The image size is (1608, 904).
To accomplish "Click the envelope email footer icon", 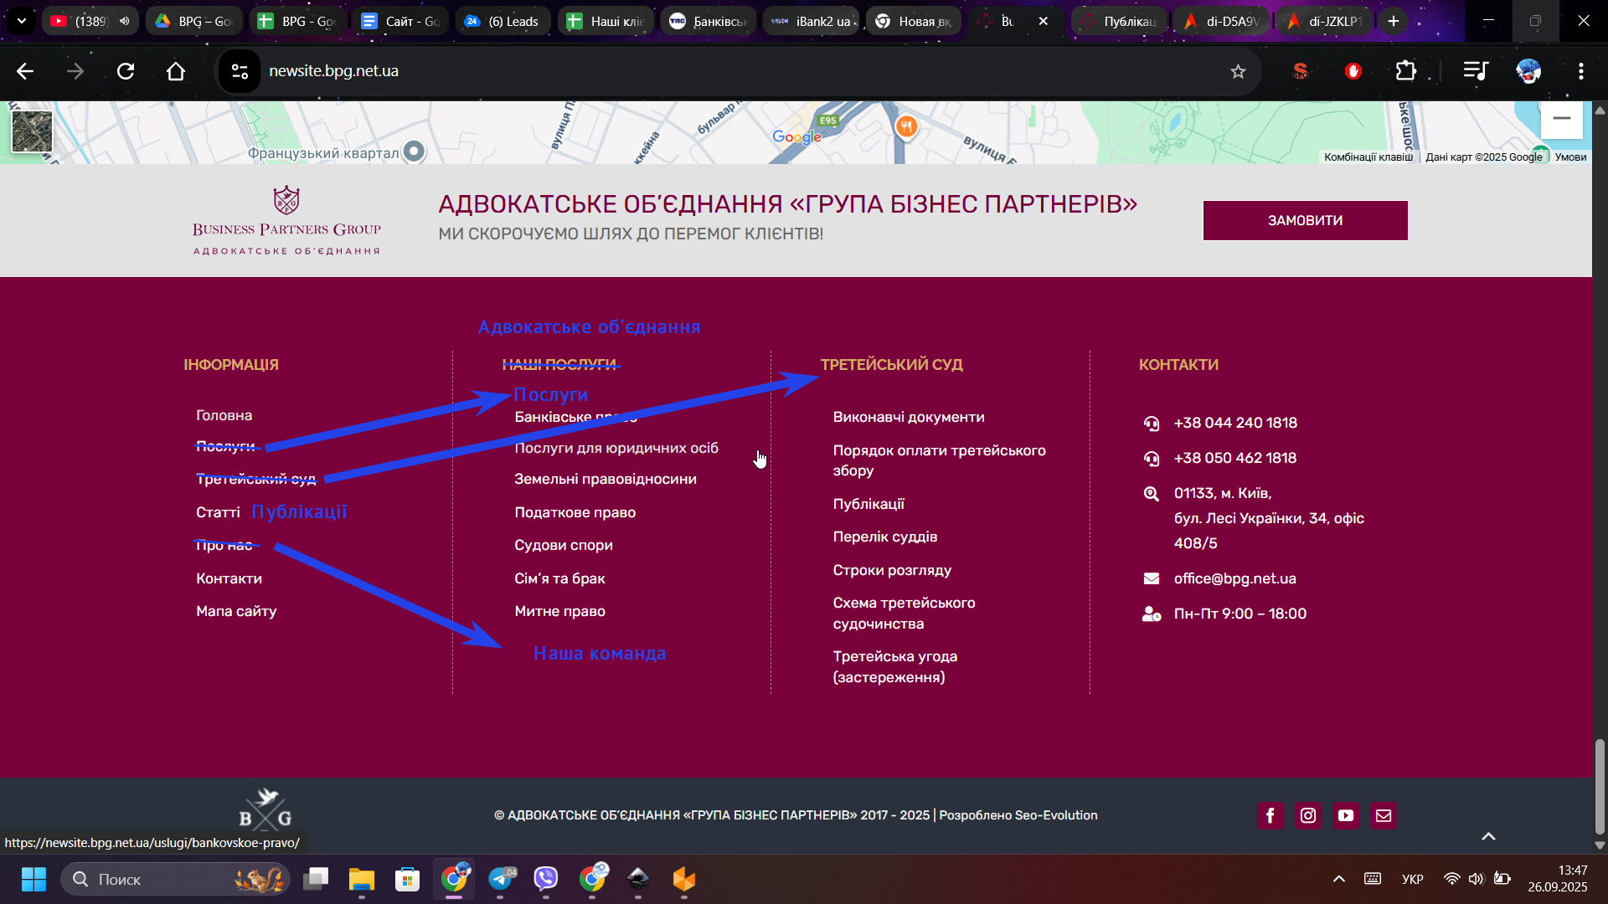I will pyautogui.click(x=1384, y=815).
